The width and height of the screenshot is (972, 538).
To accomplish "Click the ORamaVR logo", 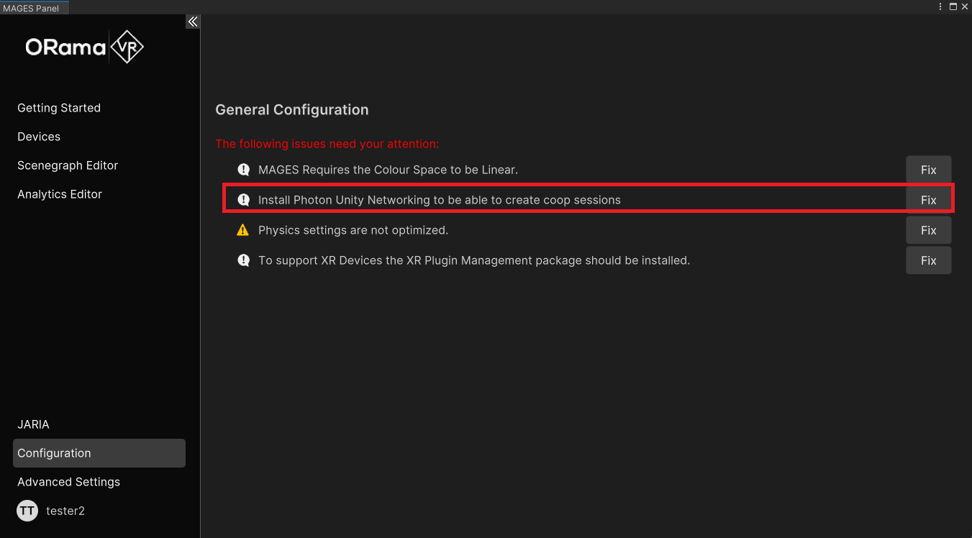I will pos(85,47).
